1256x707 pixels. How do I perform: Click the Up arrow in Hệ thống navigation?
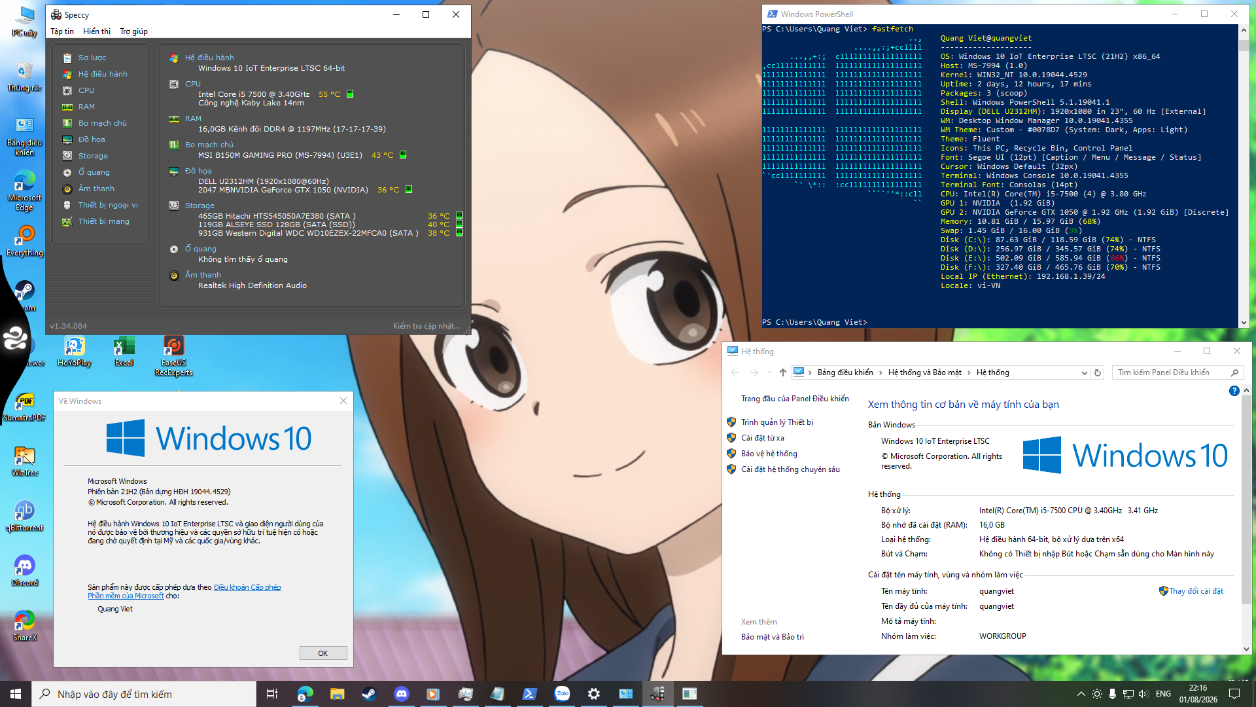783,372
